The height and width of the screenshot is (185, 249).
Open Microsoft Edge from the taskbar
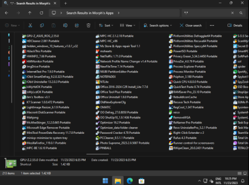point(130,181)
